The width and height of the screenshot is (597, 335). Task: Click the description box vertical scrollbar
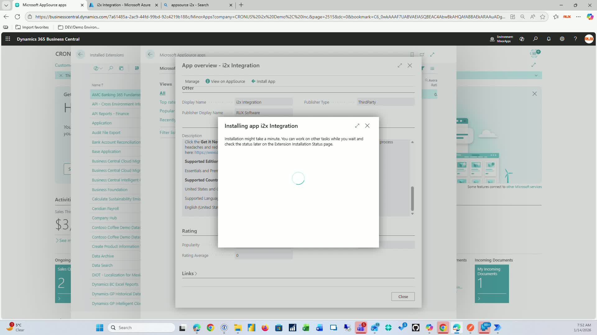(412, 199)
